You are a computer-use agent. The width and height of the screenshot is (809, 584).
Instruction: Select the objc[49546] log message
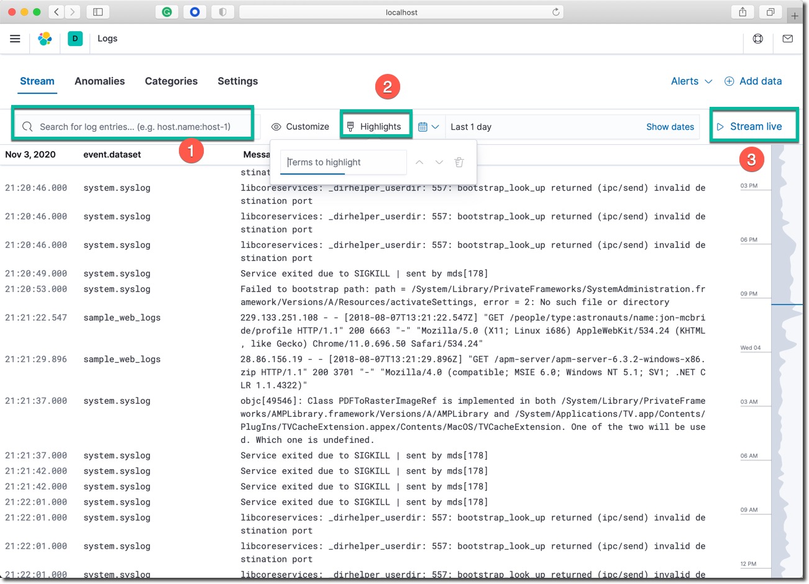(x=473, y=421)
